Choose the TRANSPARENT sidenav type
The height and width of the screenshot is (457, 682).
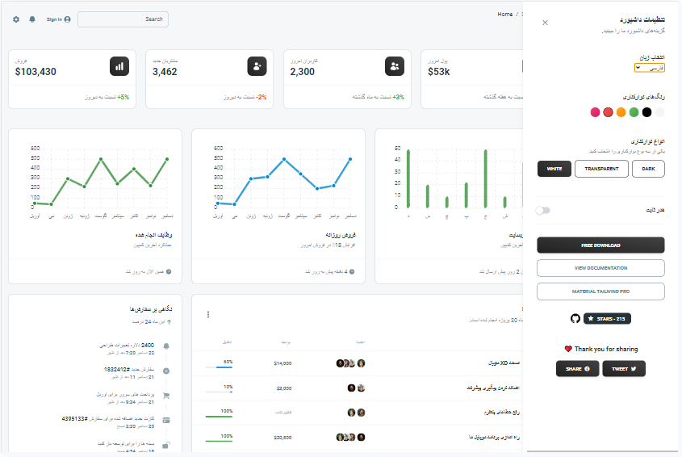pyautogui.click(x=601, y=169)
